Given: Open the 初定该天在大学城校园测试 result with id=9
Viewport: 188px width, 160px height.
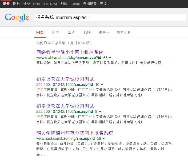Looking at the screenshot, I should tap(65, 106).
